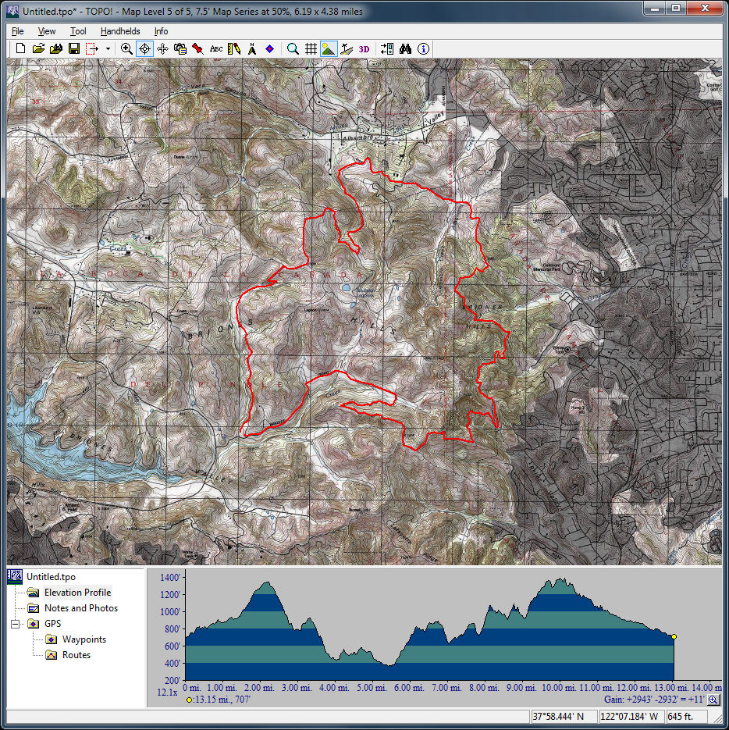Image resolution: width=729 pixels, height=730 pixels.
Task: Collapse the GPS tree node
Action: (x=15, y=624)
